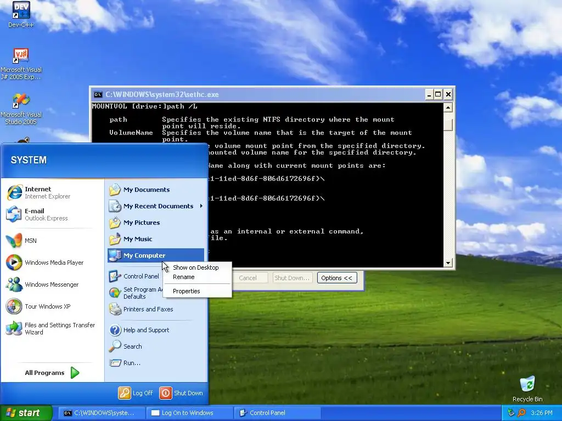Click scroll down arrow in cmd window

click(448, 263)
